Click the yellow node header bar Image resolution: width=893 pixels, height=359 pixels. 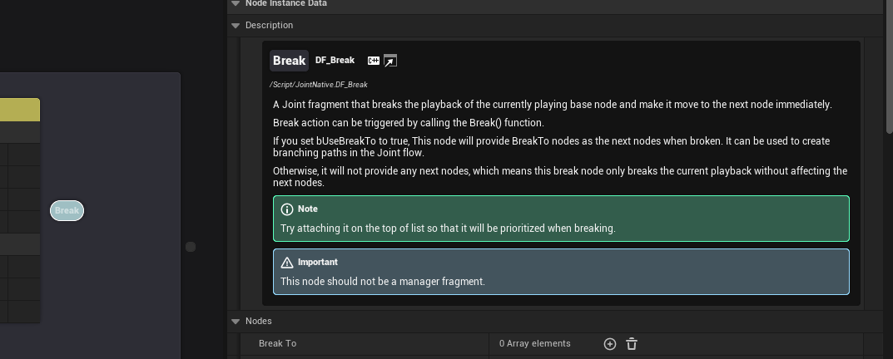tap(19, 110)
